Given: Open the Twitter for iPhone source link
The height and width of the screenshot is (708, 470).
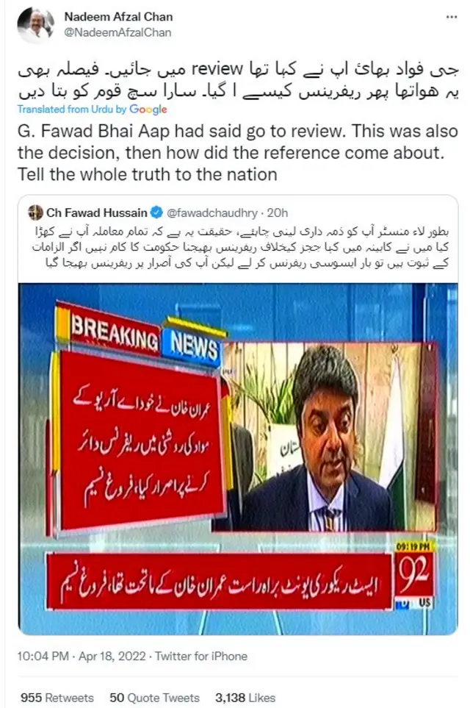Looking at the screenshot, I should click(x=201, y=656).
